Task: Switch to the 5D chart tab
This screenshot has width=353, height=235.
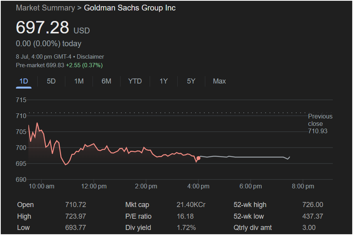Action: (x=51, y=81)
